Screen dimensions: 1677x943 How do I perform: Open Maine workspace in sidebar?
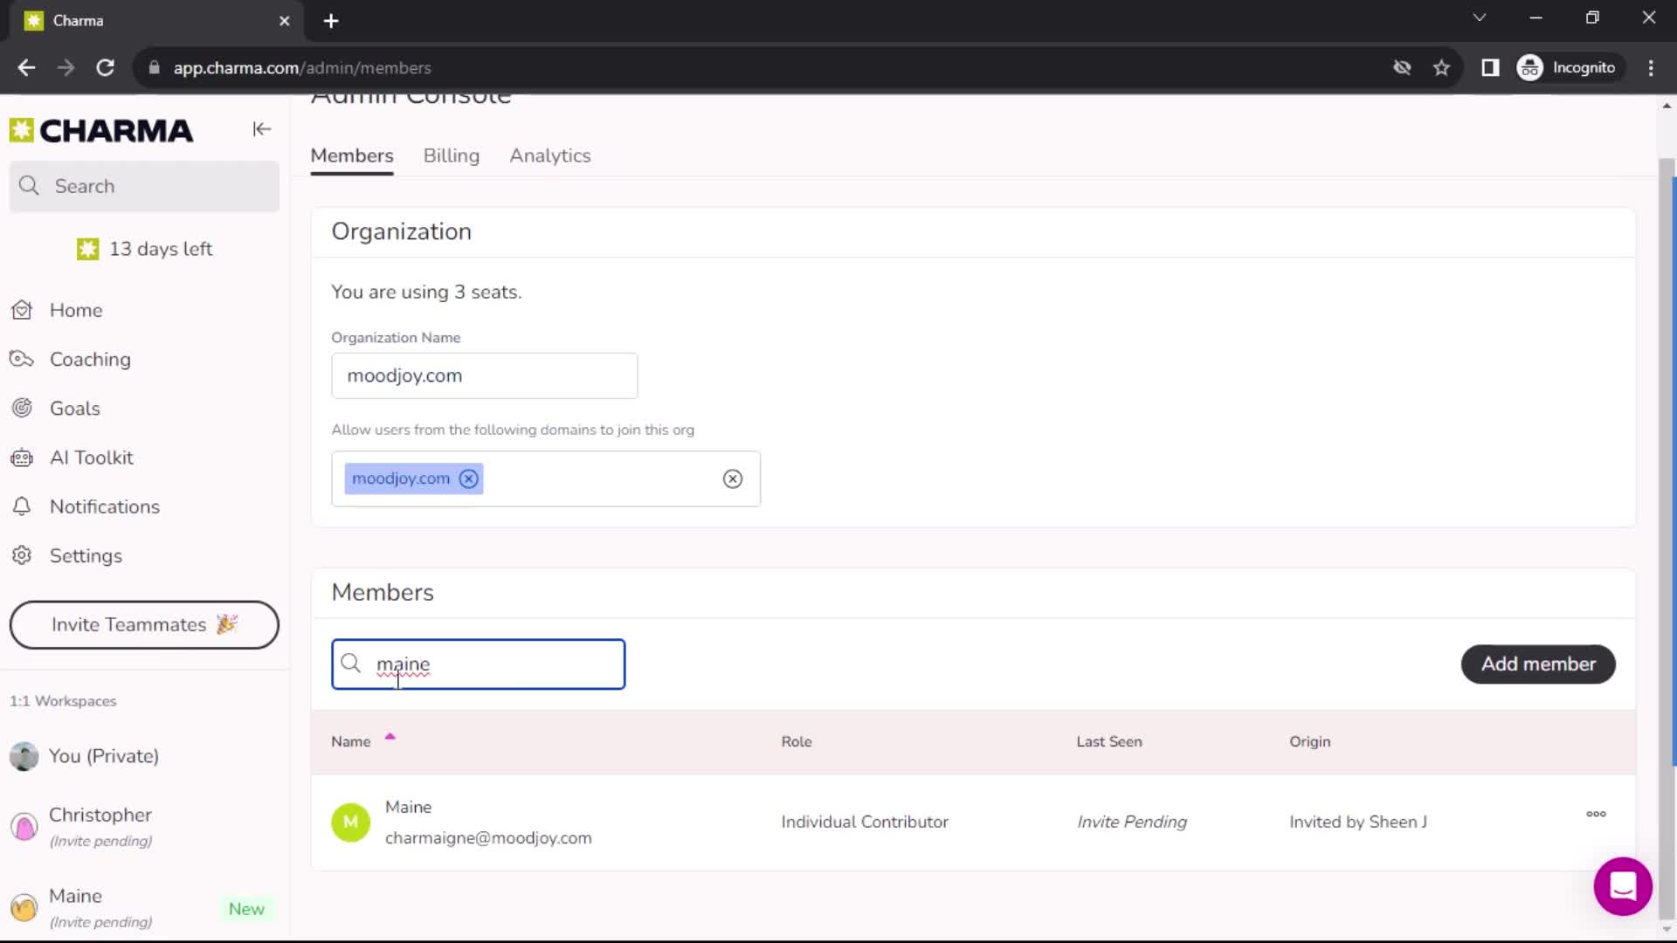(100, 907)
